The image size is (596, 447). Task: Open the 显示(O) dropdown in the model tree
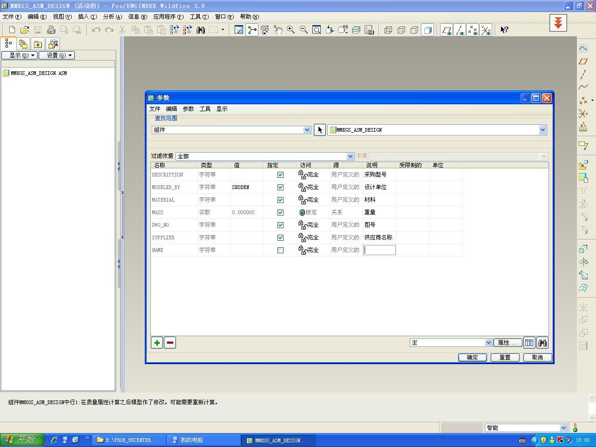(19, 55)
